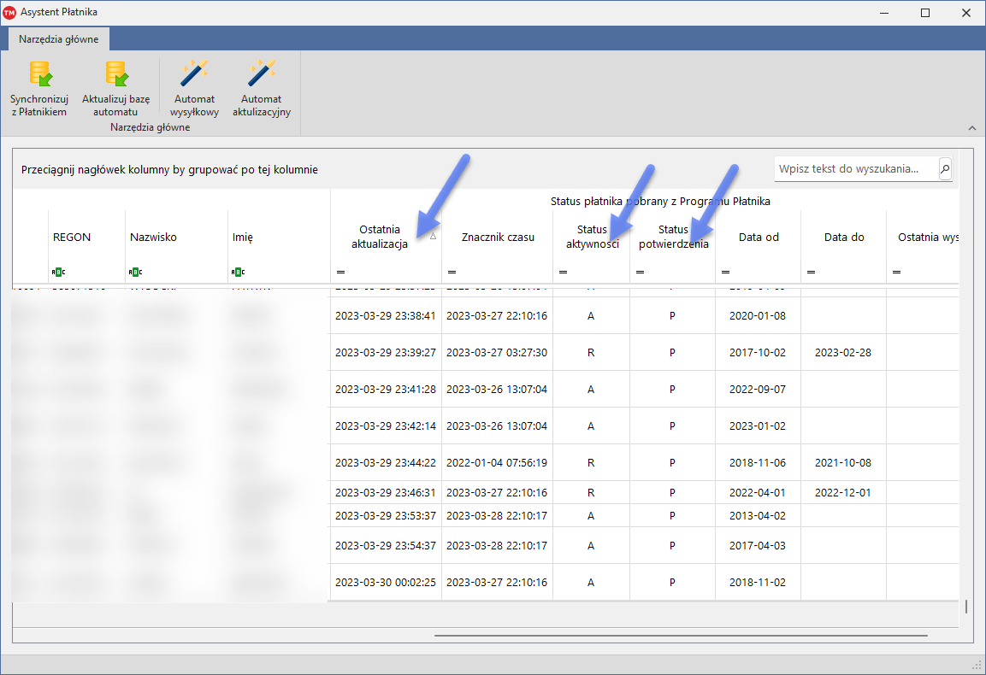Click the Data do column header
986x675 pixels.
[844, 238]
